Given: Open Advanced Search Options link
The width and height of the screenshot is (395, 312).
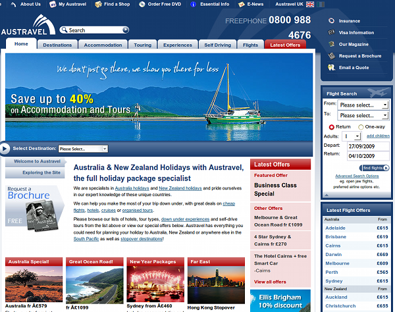Looking at the screenshot, I should [x=357, y=176].
